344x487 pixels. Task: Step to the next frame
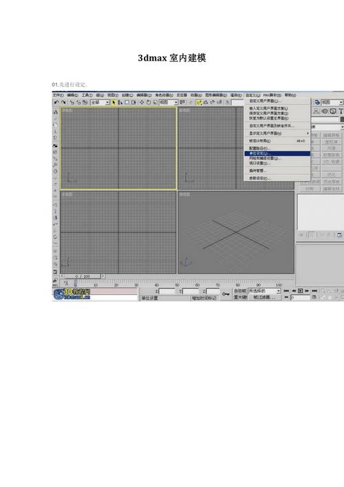coord(307,291)
